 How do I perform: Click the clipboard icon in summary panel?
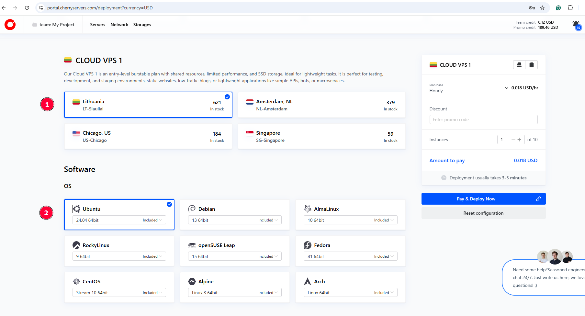pos(531,65)
